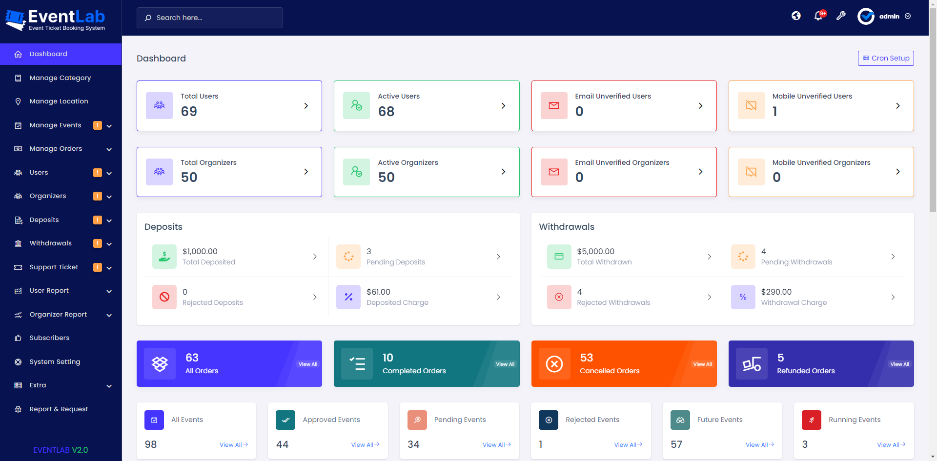Click the Cron Setup button
937x461 pixels.
(885, 58)
